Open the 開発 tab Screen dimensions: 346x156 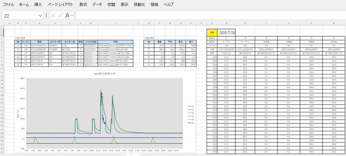tap(155, 4)
